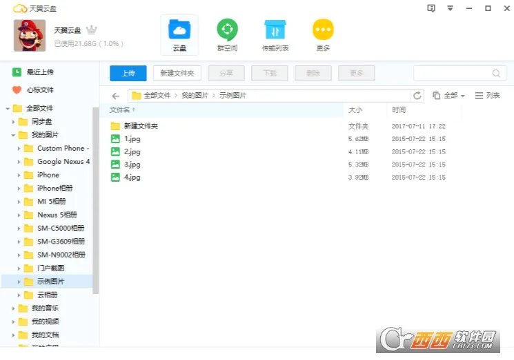Select the SM-C5000相册 folder in tree
Viewport: 514px width, 360px height.
[x=60, y=229]
